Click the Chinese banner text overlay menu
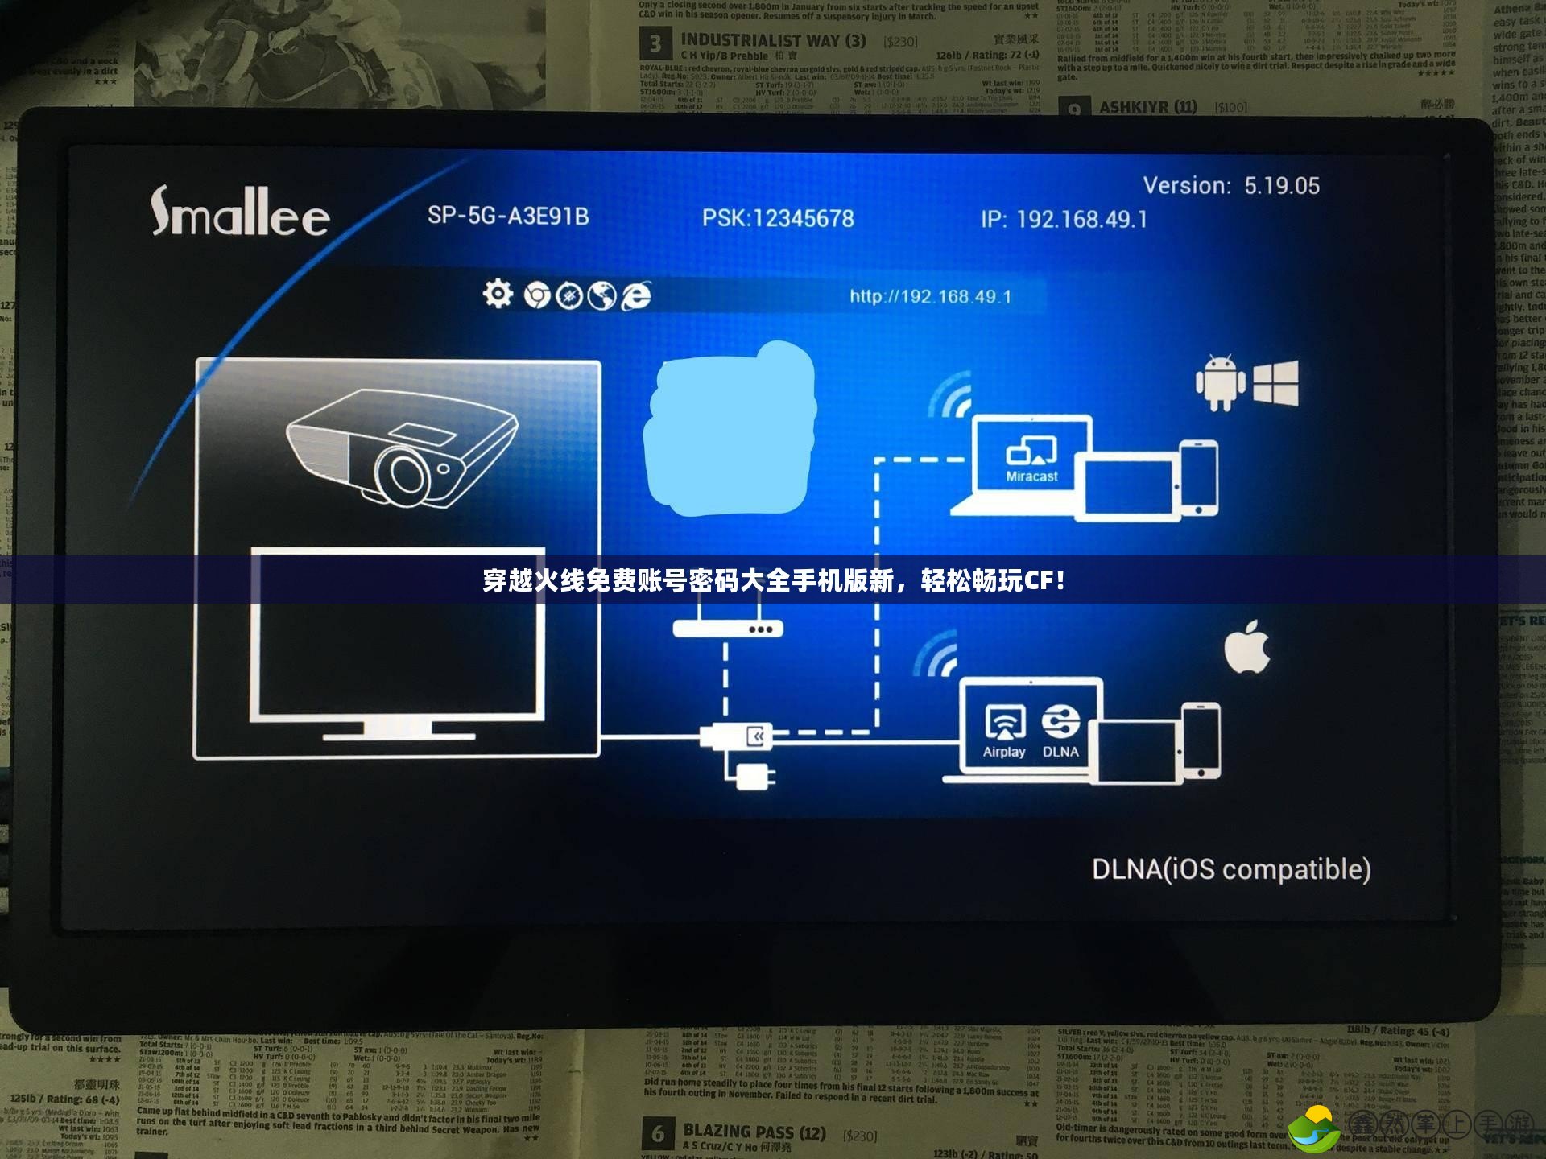This screenshot has height=1159, width=1546. pyautogui.click(x=773, y=584)
